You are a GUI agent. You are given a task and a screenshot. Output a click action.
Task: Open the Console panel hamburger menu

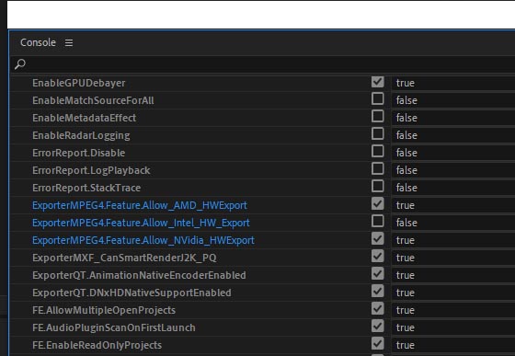point(69,42)
